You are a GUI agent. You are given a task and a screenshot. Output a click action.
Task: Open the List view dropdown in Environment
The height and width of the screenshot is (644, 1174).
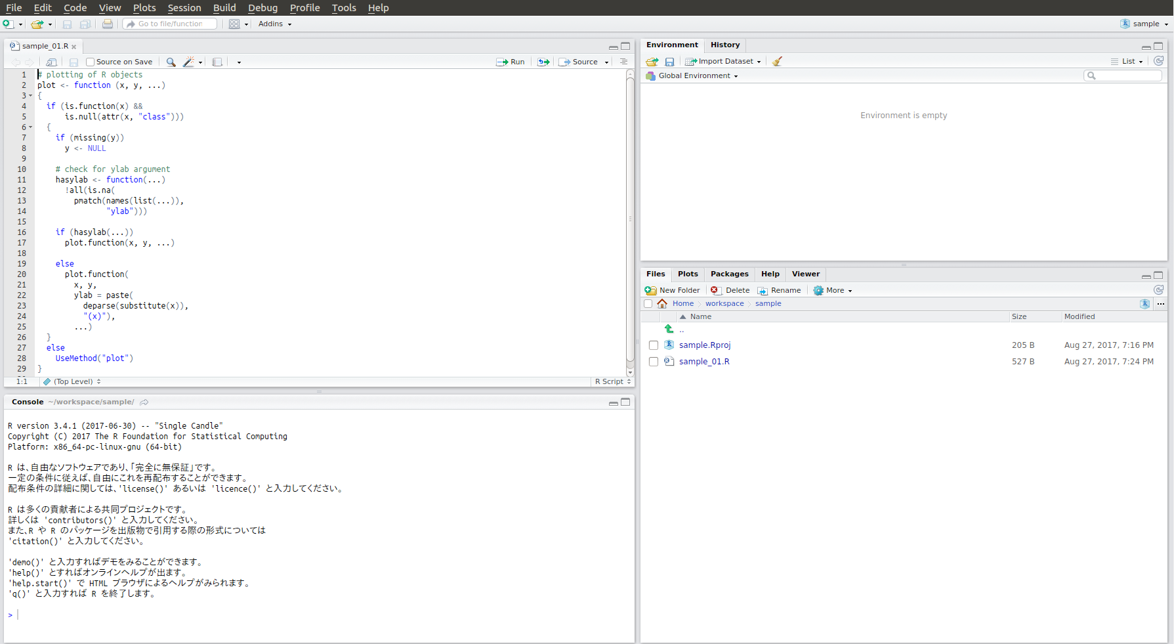[1127, 62]
